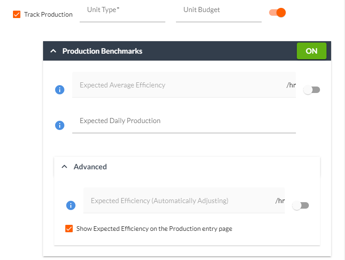Screen dimensions: 345x260
Task: Uncheck Show Expected Efficiency on Production entry page
Action: pos(69,229)
